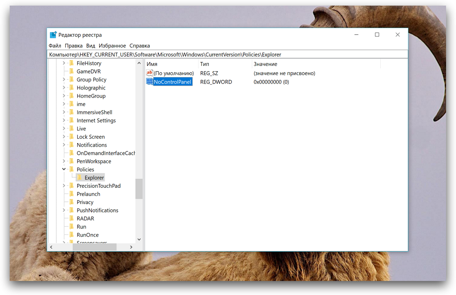Click the Registry Editor title bar icon
456x295 pixels.
53,35
